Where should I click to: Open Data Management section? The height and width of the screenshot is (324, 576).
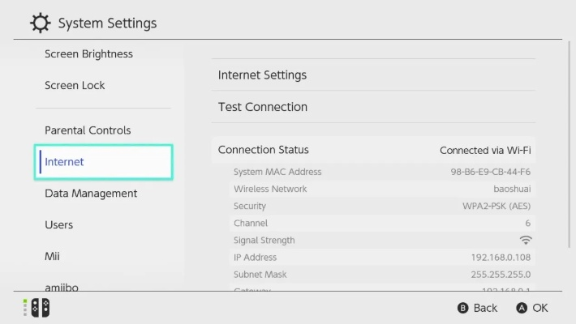pyautogui.click(x=91, y=194)
